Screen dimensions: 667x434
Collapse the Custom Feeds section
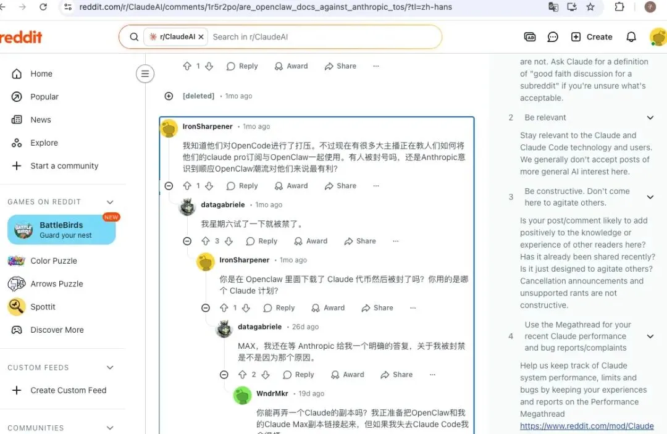pyautogui.click(x=110, y=367)
